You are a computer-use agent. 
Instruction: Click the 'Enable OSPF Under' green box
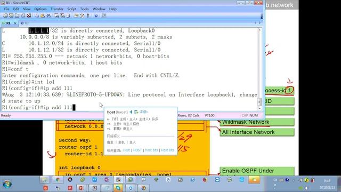(x=257, y=171)
